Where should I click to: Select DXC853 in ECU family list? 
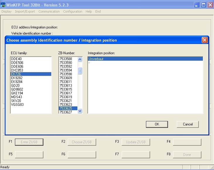pos(31,70)
